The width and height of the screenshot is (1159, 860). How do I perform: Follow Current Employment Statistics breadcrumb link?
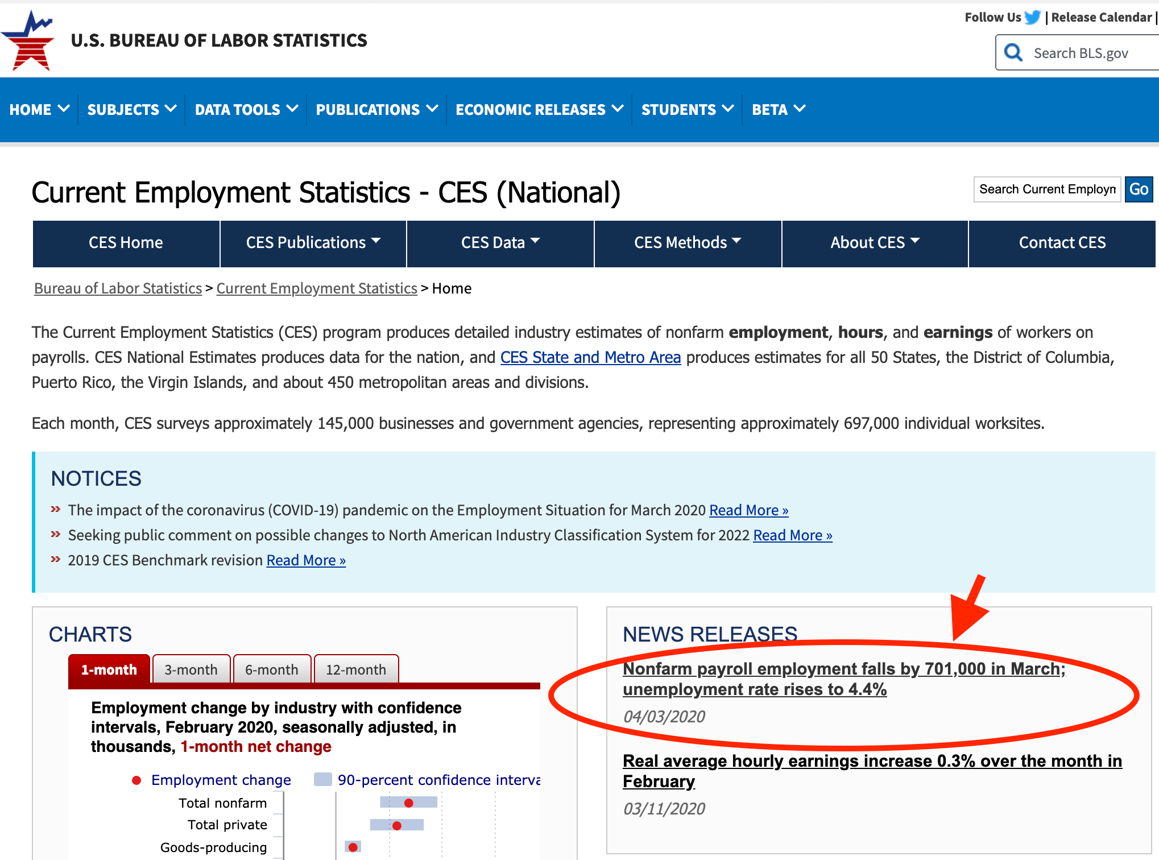point(317,288)
